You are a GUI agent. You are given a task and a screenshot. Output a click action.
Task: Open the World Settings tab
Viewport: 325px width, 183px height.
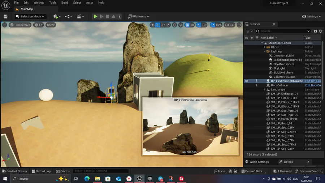coord(257,162)
